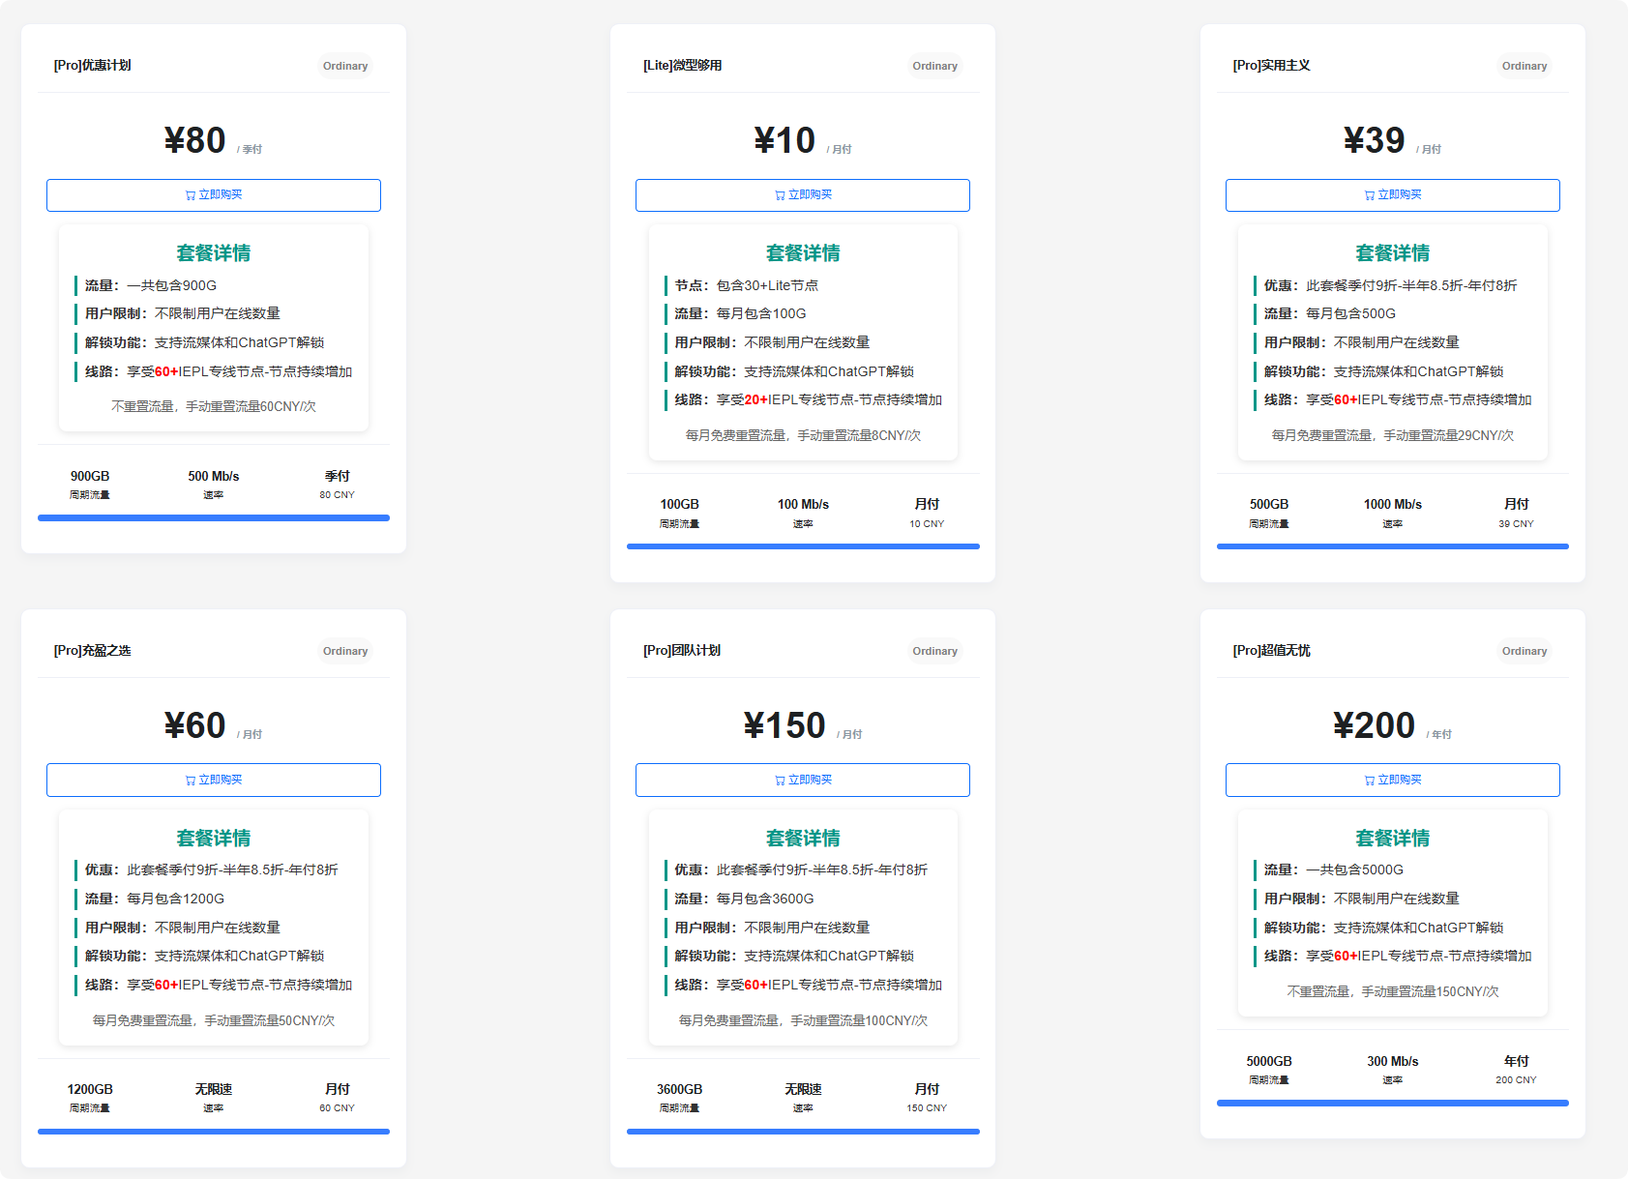
Task: Click the cart icon on [Lite]微型够用 card
Action: [x=779, y=194]
